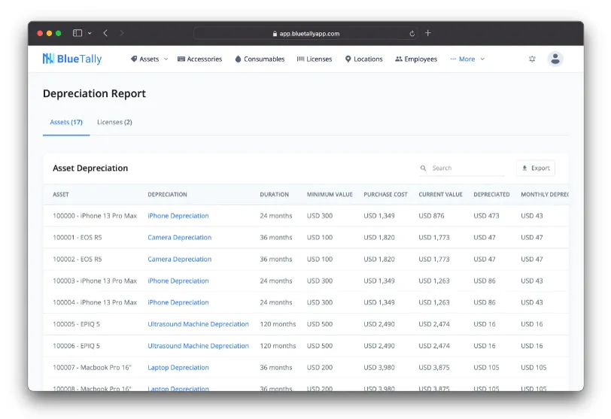Select row 100007 - Macbook Pro 16"
611x419 pixels.
[306, 368]
